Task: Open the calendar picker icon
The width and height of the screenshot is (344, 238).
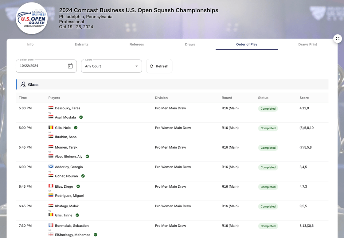Action: point(70,66)
